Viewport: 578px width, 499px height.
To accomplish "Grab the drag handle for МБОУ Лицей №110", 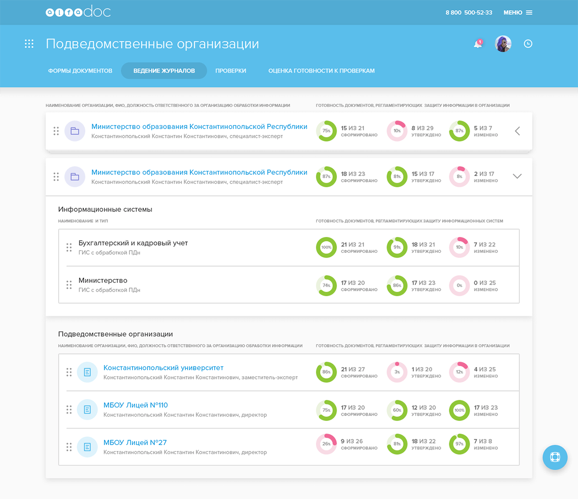I will click(x=69, y=409).
